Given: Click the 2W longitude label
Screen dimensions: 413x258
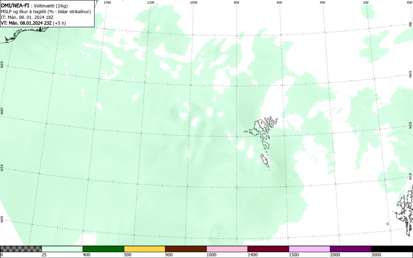Looking at the screenshot, I should [366, 2].
